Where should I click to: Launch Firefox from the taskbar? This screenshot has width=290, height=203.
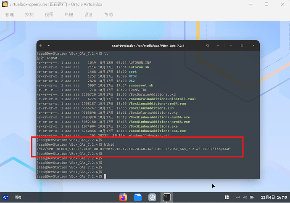[x=123, y=197]
